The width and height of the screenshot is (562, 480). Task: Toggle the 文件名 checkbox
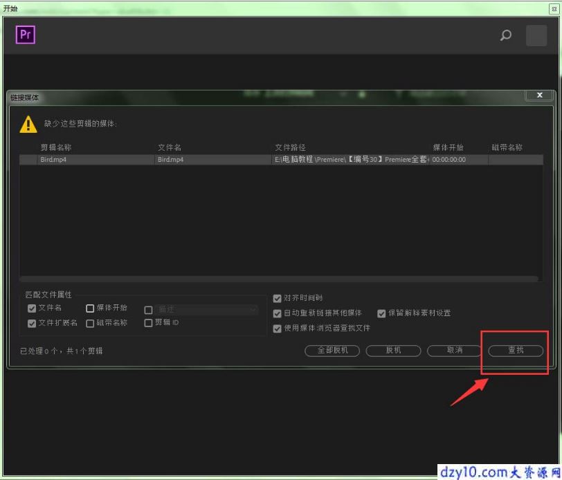pyautogui.click(x=32, y=308)
